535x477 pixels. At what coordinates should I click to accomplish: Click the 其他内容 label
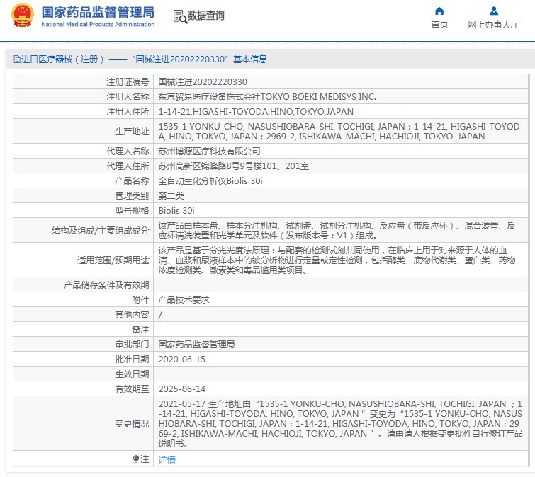tap(132, 314)
